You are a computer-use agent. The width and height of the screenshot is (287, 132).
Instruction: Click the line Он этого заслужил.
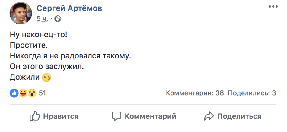(x=47, y=67)
